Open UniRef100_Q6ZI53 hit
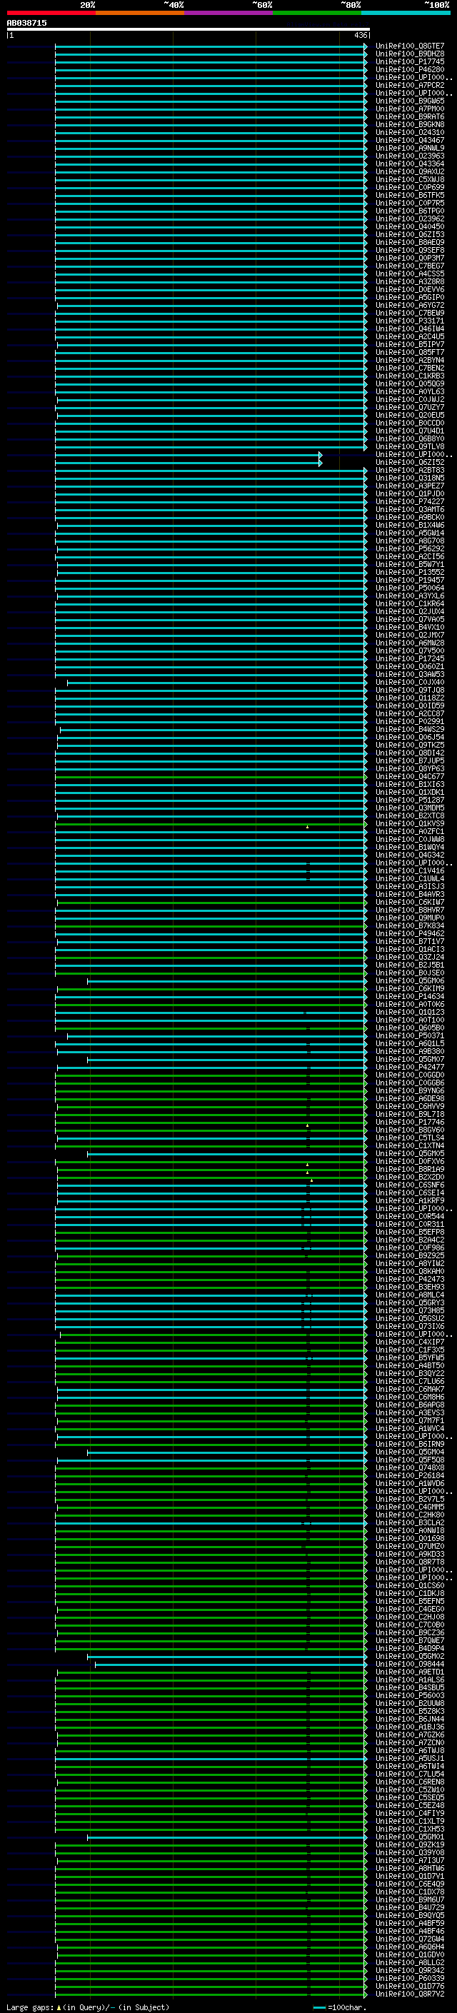Screen dimensions: 457x2013 pyautogui.click(x=409, y=235)
